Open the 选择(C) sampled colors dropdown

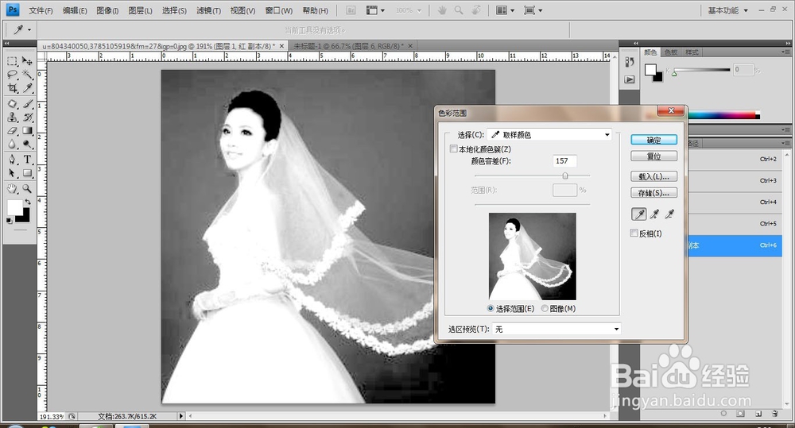(549, 135)
